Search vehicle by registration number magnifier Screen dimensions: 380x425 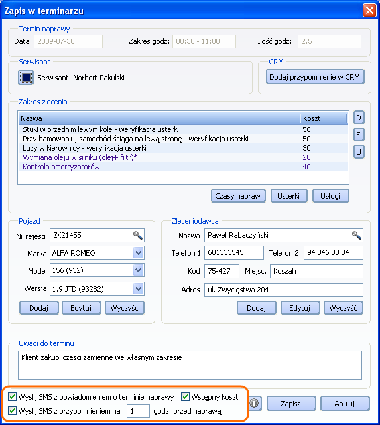point(138,235)
